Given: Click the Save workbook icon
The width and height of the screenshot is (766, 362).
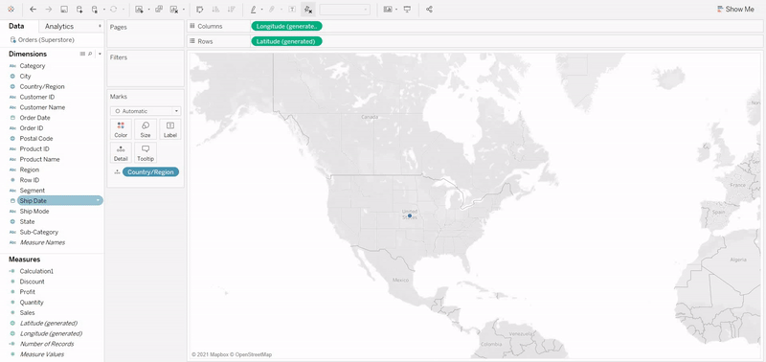Looking at the screenshot, I should 64,10.
